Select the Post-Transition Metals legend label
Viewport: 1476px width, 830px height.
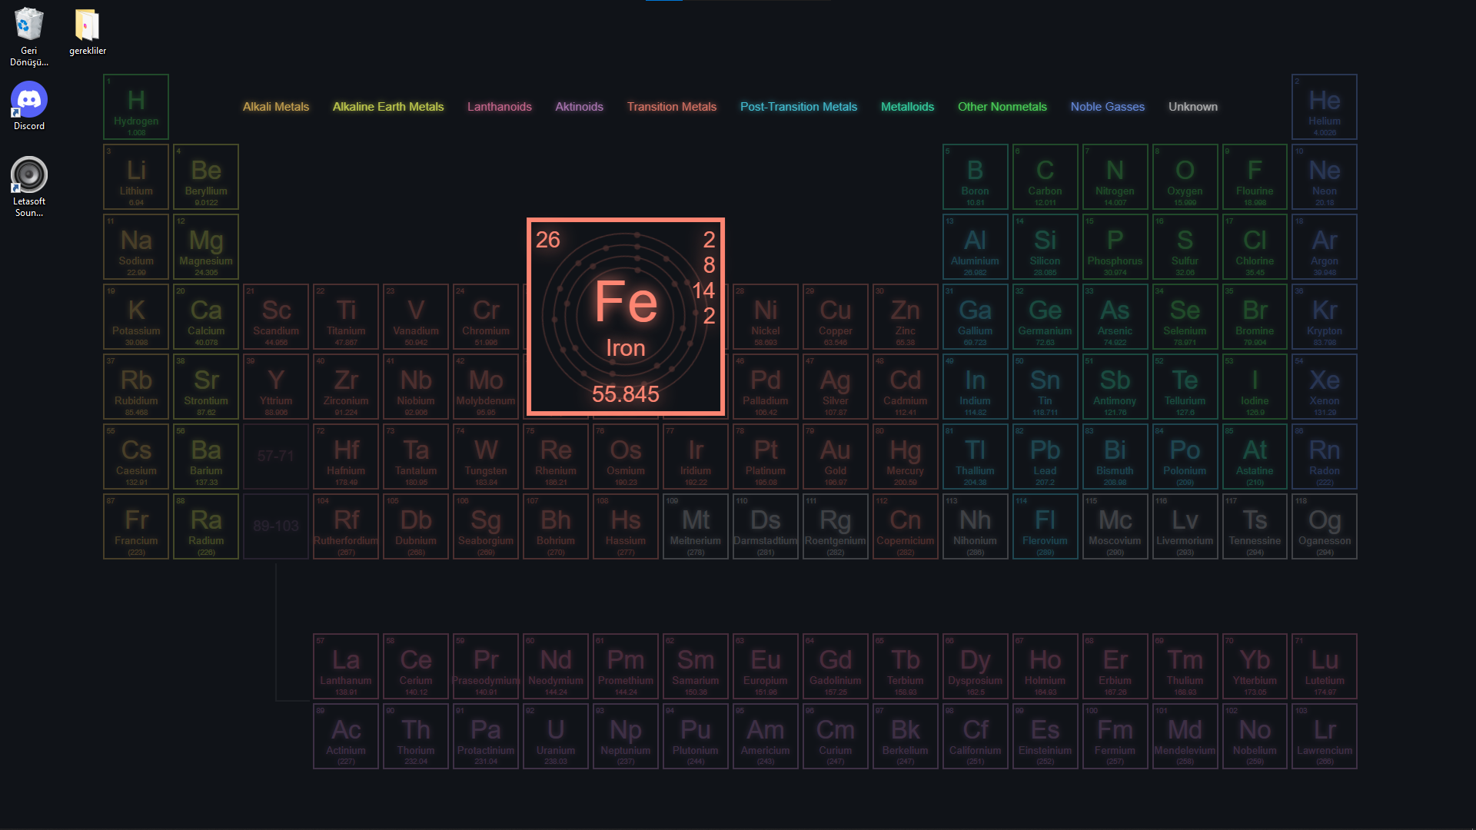(798, 107)
